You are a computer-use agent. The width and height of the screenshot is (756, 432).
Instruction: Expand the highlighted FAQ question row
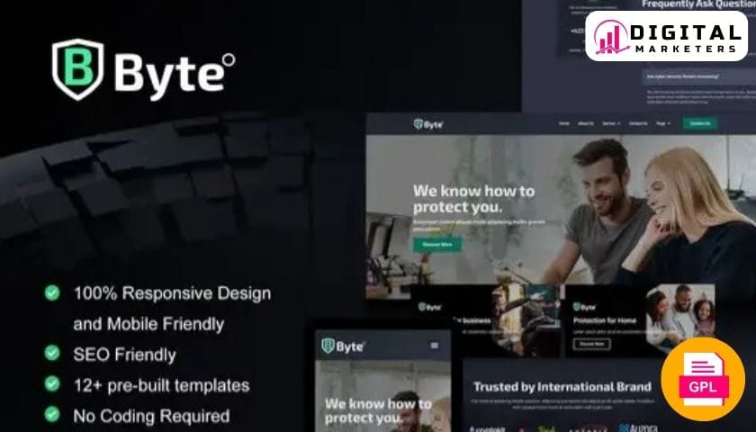pos(699,76)
